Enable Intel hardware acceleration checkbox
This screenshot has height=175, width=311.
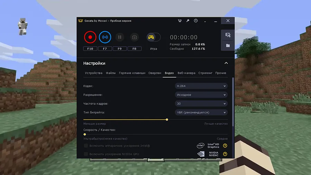86,146
